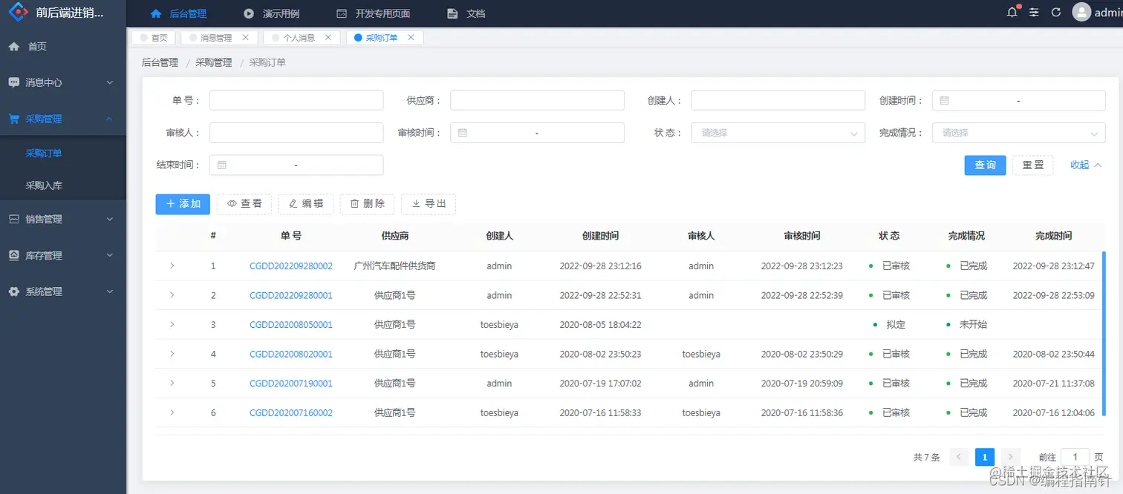
Task: Click the 编辑 edit button
Action: pos(306,204)
